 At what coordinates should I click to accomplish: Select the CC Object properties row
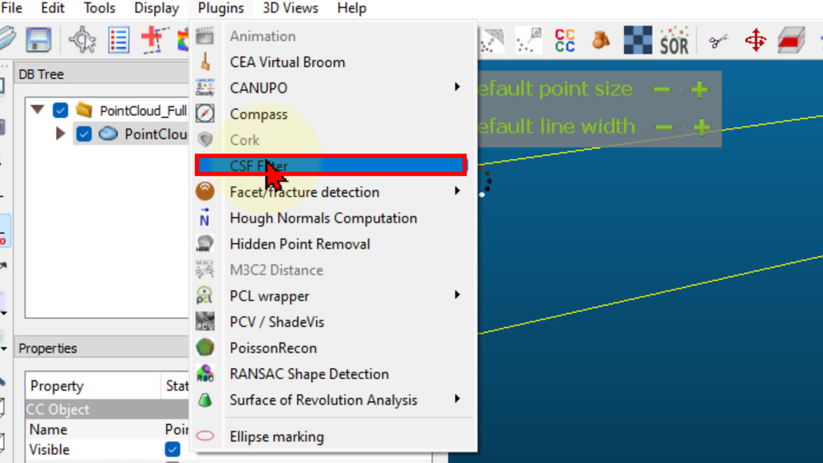pyautogui.click(x=107, y=409)
